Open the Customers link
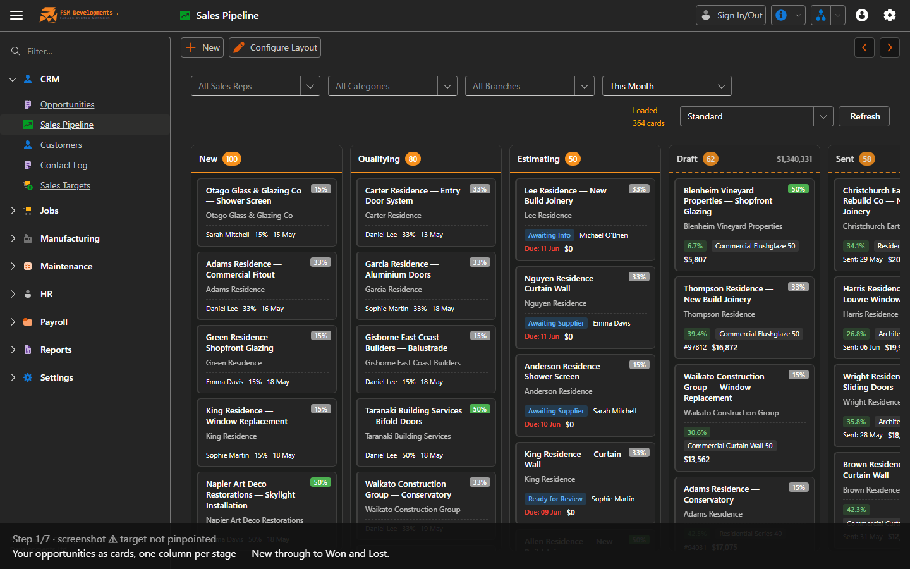Screen dimensions: 910x569 pos(61,145)
